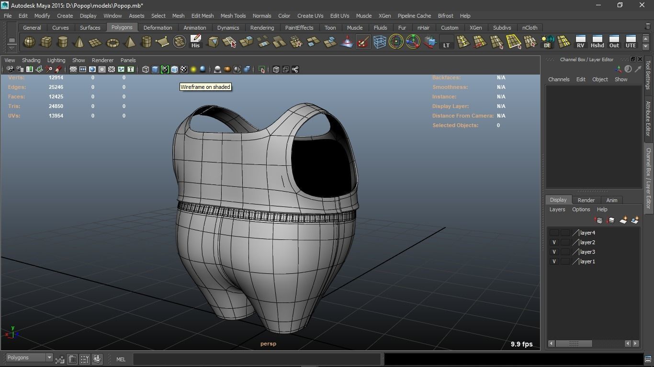Open the viewport Panels menu
The width and height of the screenshot is (654, 367).
point(128,60)
